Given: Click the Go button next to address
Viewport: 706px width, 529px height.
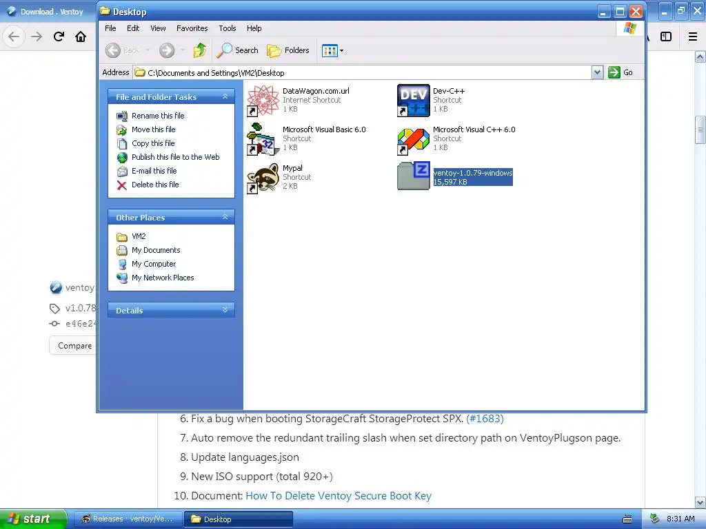Looking at the screenshot, I should pos(621,72).
